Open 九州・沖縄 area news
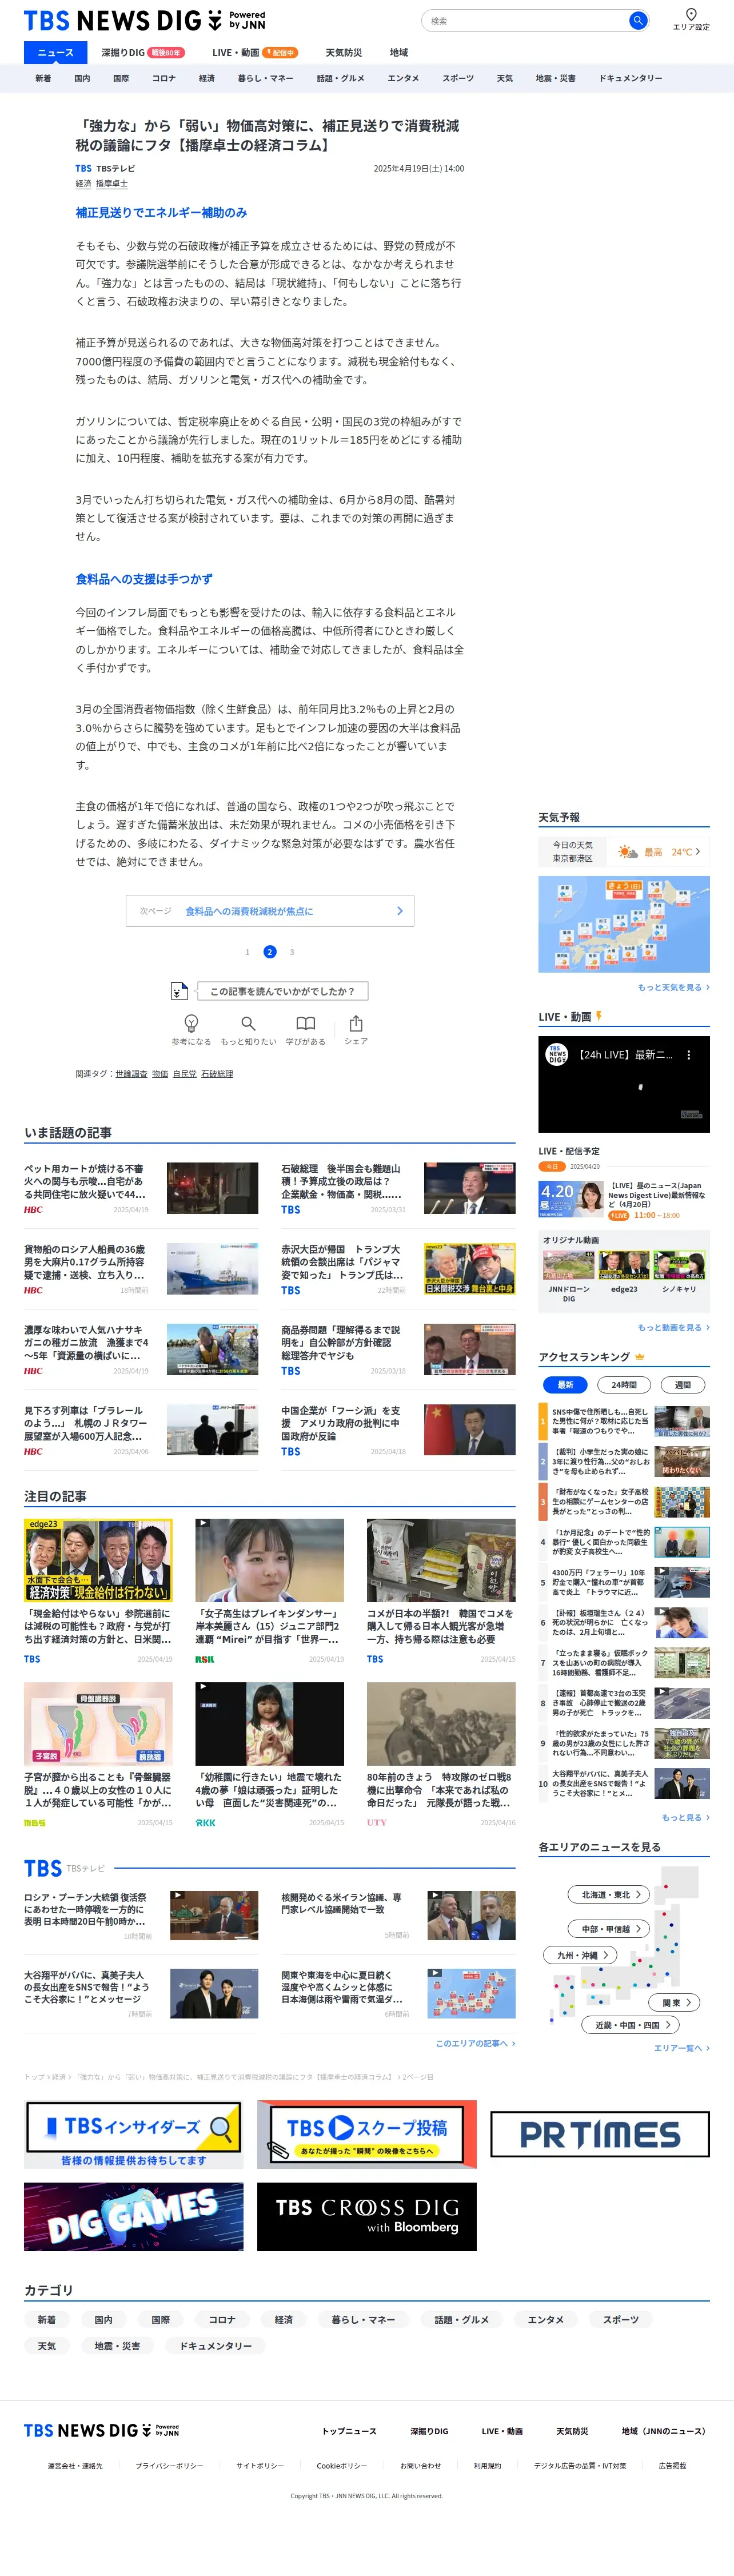 (x=581, y=1955)
